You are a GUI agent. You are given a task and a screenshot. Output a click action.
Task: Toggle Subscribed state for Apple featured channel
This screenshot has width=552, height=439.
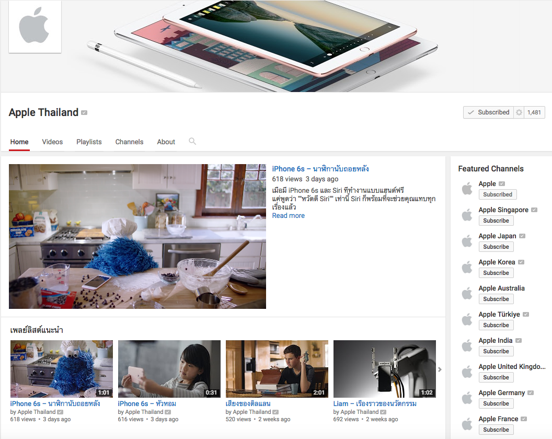(x=498, y=194)
